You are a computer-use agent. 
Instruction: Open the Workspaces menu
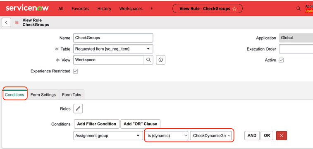[131, 9]
